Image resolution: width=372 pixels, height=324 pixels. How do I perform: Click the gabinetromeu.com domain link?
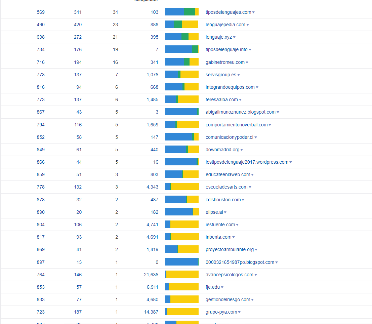[x=225, y=62]
